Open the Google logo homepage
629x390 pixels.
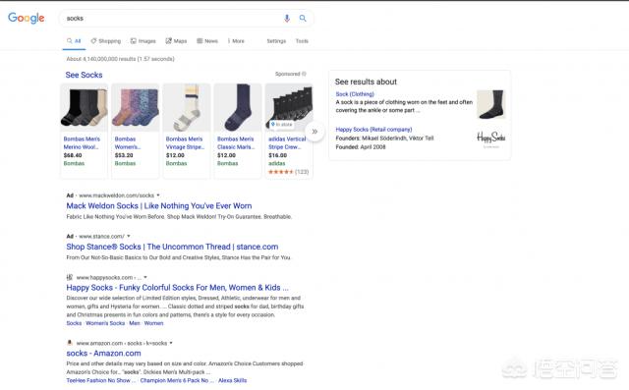point(27,18)
